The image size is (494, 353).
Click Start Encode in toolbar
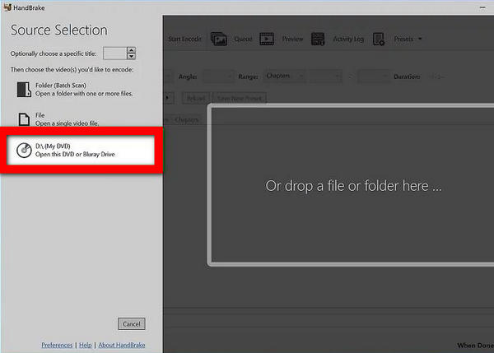point(185,39)
